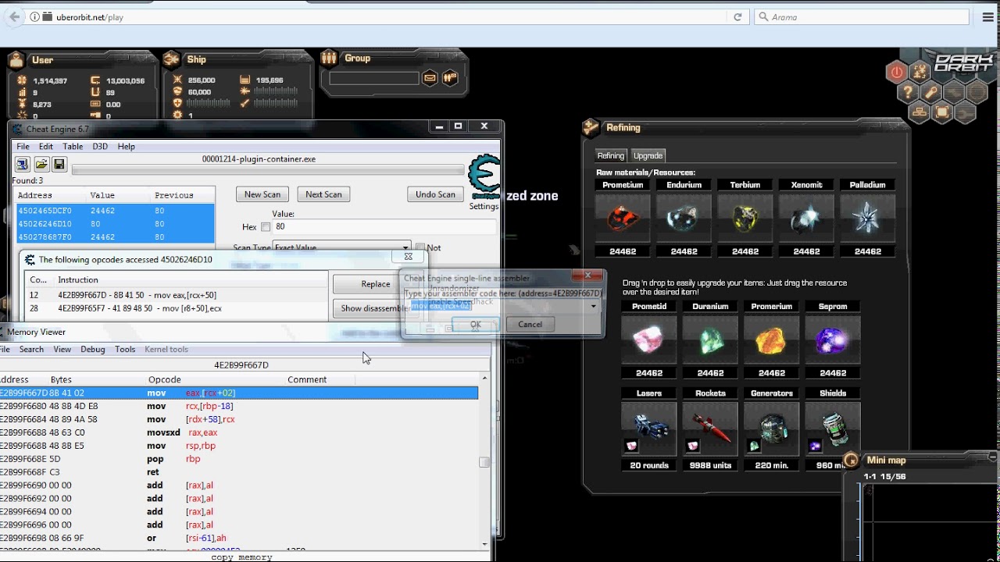Image resolution: width=1000 pixels, height=562 pixels.
Task: Click the red power logout hexagon
Action: point(897,73)
